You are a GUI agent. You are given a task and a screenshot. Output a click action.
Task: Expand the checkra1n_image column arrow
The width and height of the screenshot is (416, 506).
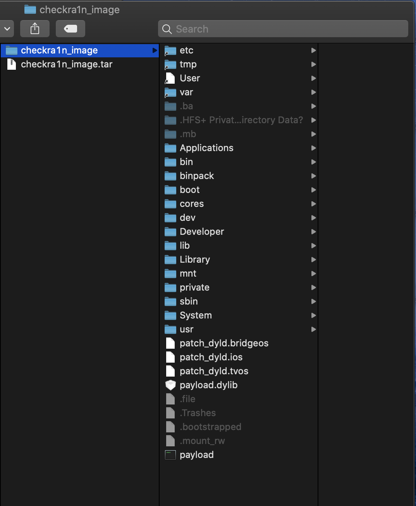(155, 50)
